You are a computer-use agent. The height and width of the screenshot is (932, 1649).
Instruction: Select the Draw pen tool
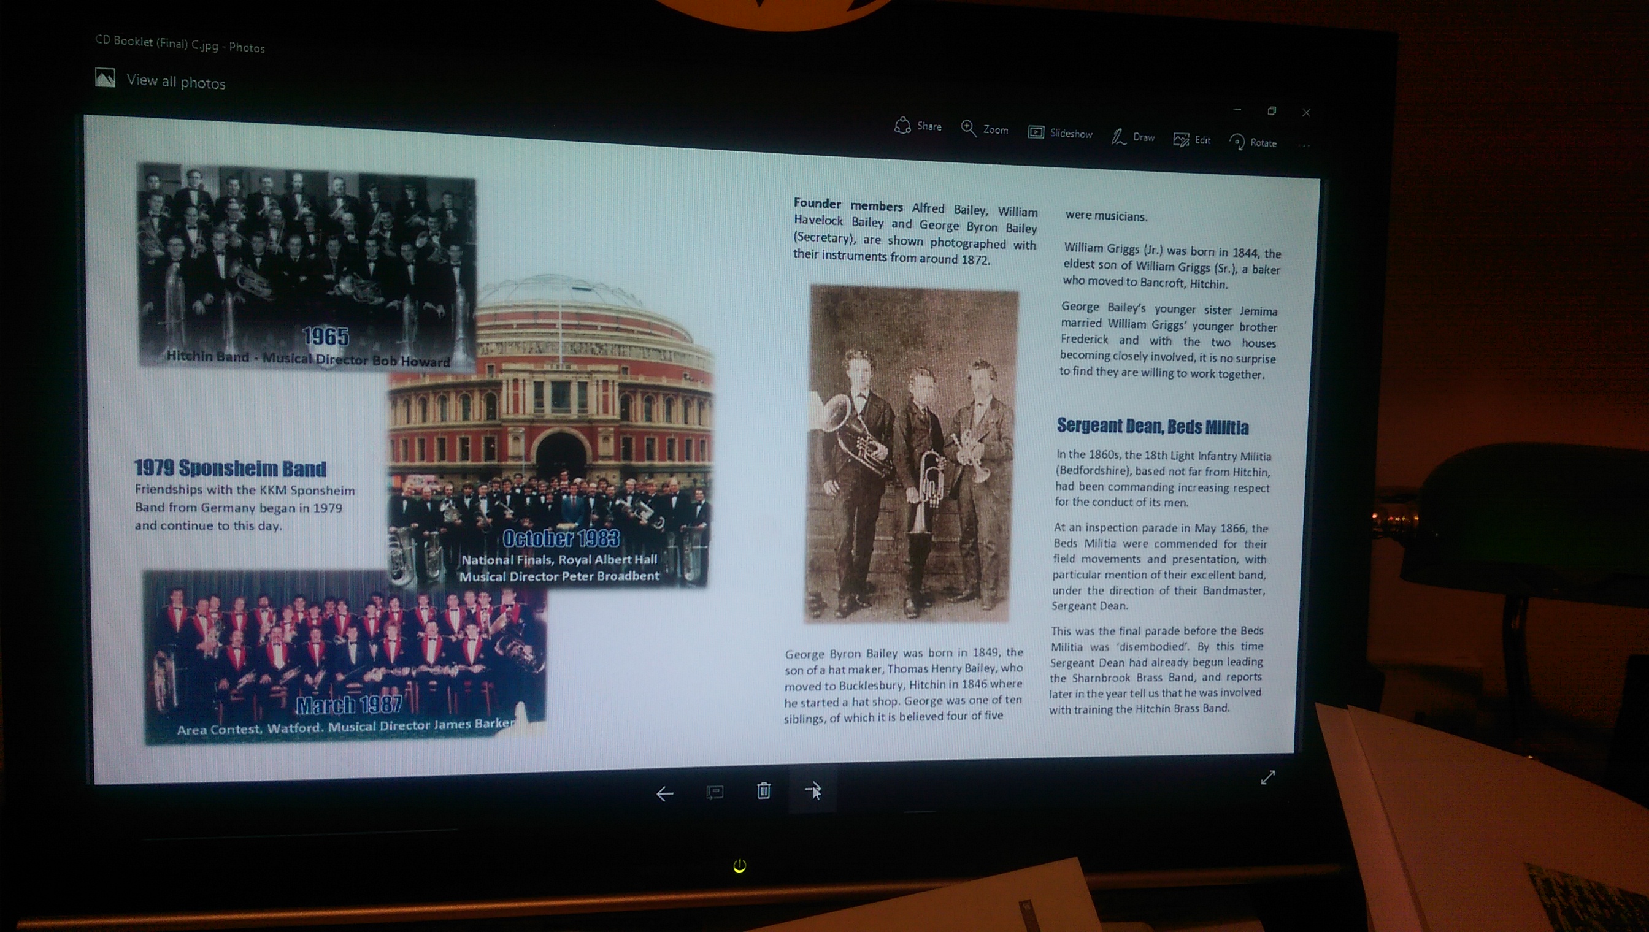[x=1118, y=136]
